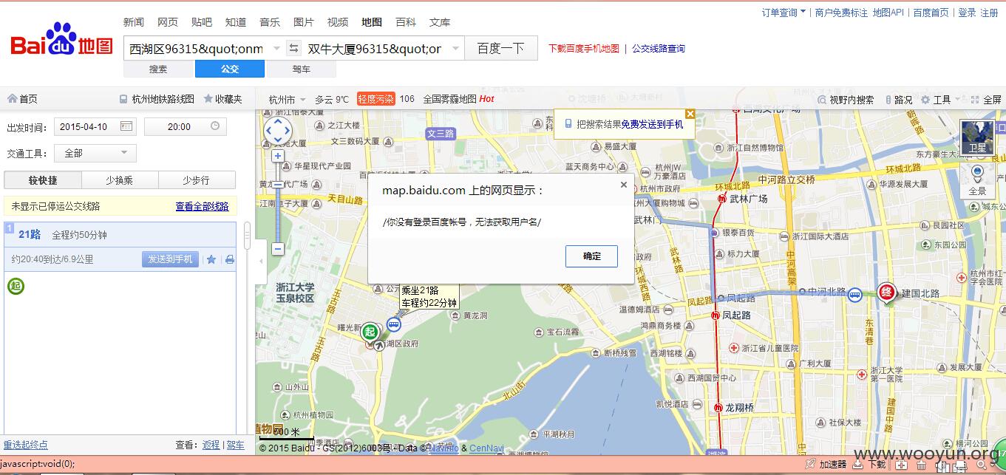Image resolution: width=1006 pixels, height=475 pixels.
Task: Click the 返程 return trip link
Action: [x=211, y=445]
